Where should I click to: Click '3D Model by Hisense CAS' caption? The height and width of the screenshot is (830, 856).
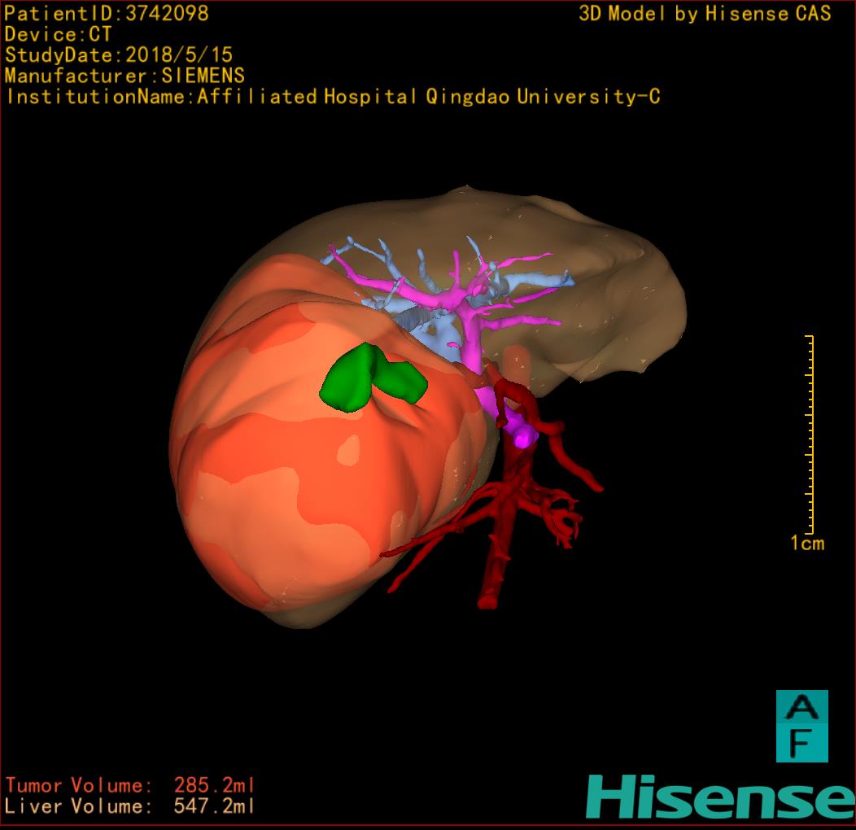point(705,14)
